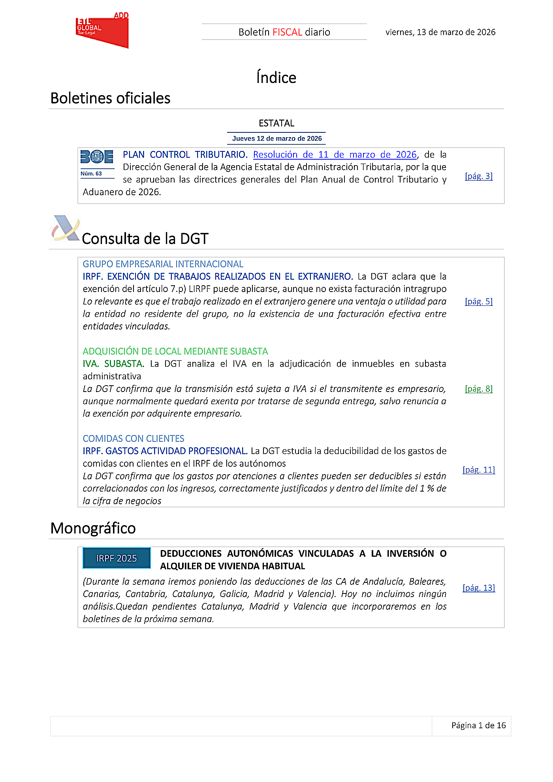Click IRPF. EXENCIÓN DE TRABAJOS REALIZADOS EN EL EXTRANJERO
553x782 pixels.
pyautogui.click(x=218, y=277)
